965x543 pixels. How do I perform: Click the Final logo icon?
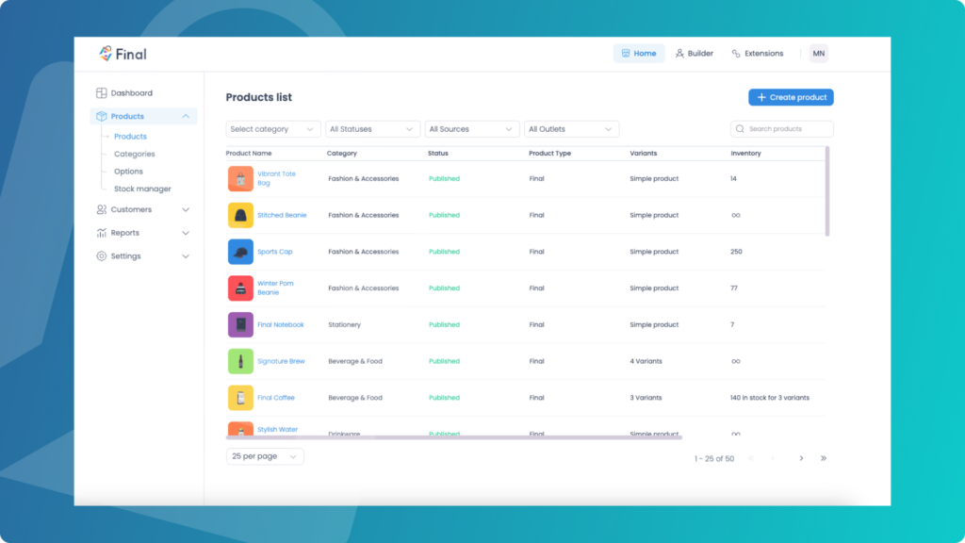click(106, 54)
